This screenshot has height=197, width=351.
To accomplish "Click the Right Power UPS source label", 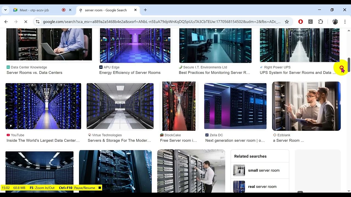I will click(277, 67).
